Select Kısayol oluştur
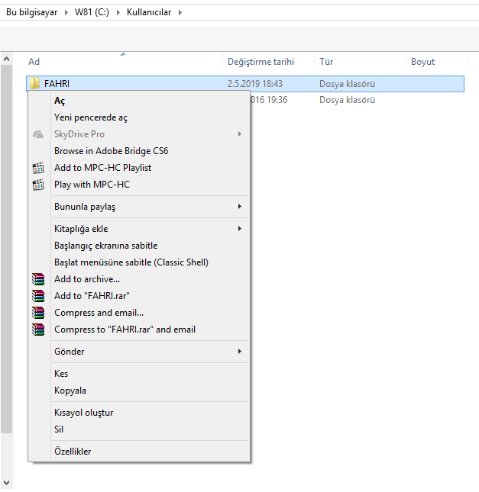Image resolution: width=479 pixels, height=492 pixels. [x=139, y=413]
